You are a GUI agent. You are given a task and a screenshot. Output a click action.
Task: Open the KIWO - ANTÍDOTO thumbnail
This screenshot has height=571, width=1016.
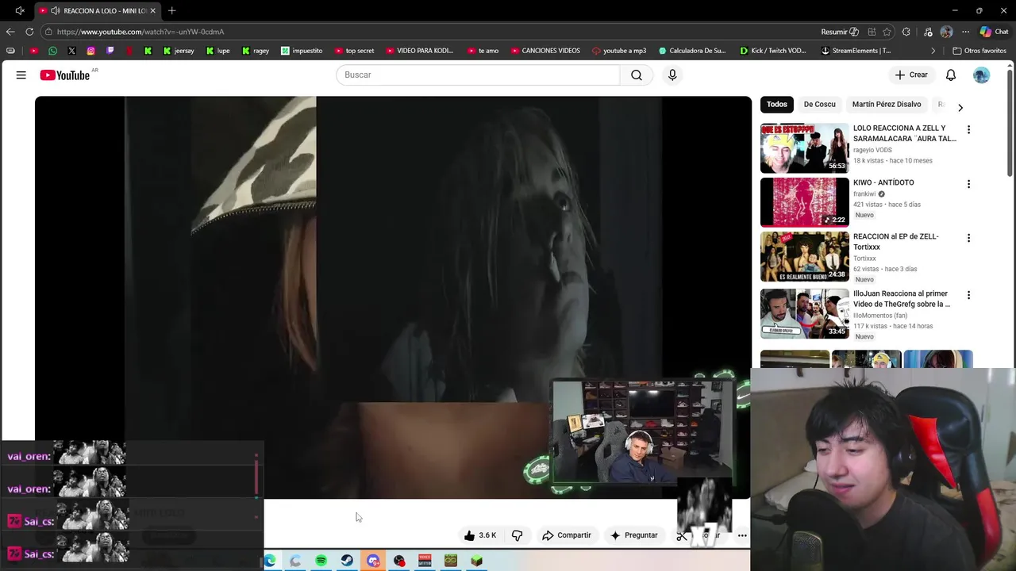(x=805, y=201)
